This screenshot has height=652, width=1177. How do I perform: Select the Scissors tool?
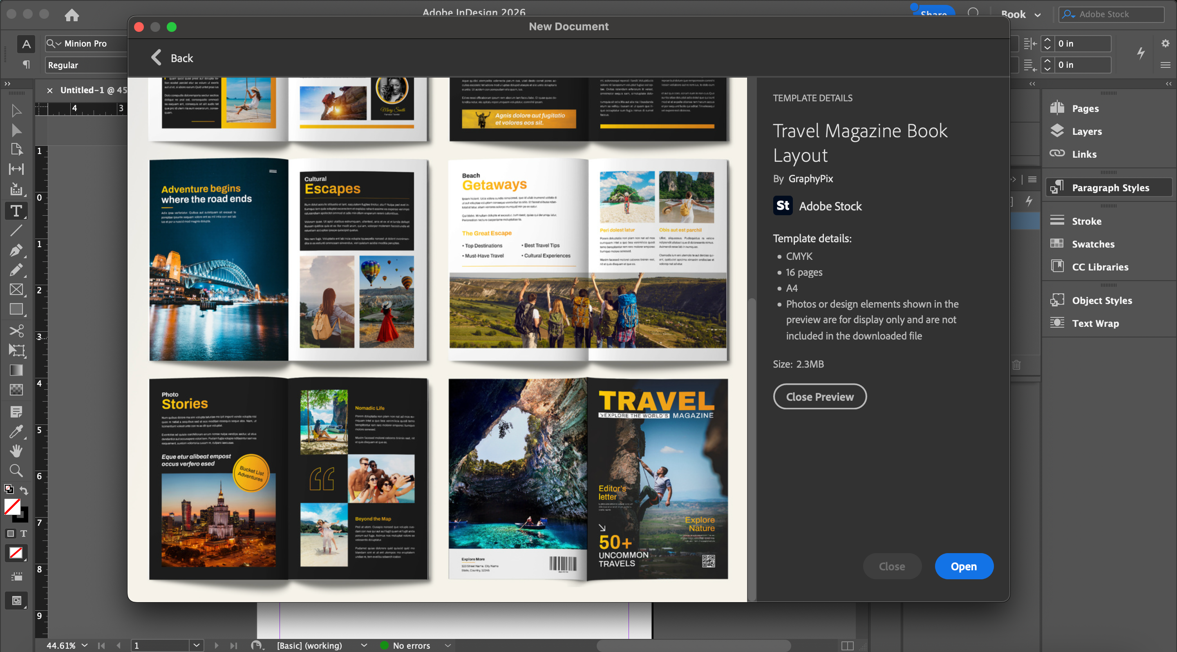(x=16, y=330)
